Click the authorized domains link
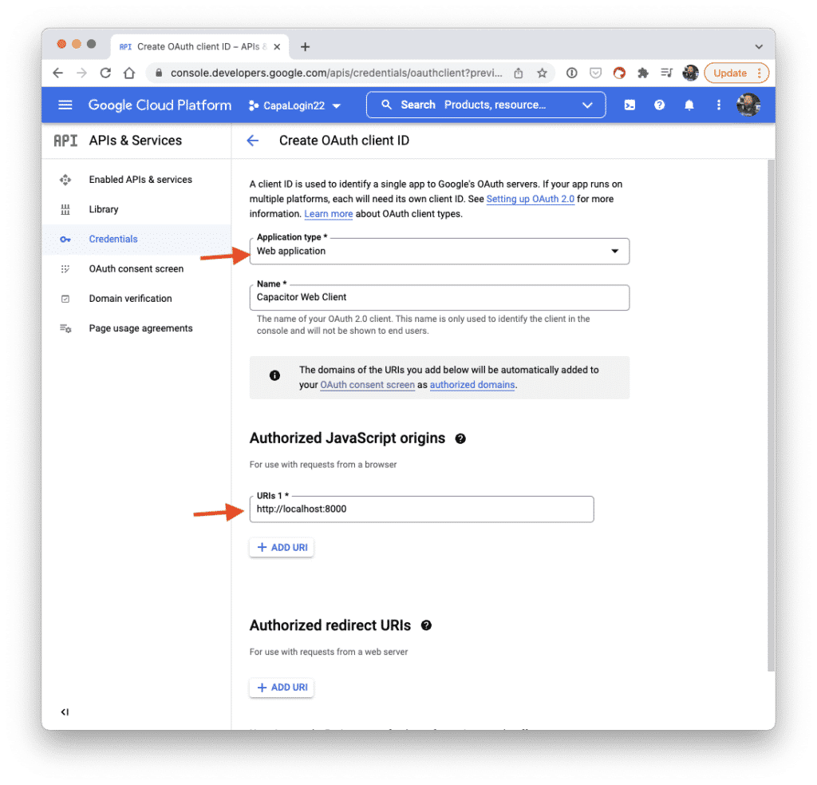This screenshot has width=817, height=785. click(474, 384)
